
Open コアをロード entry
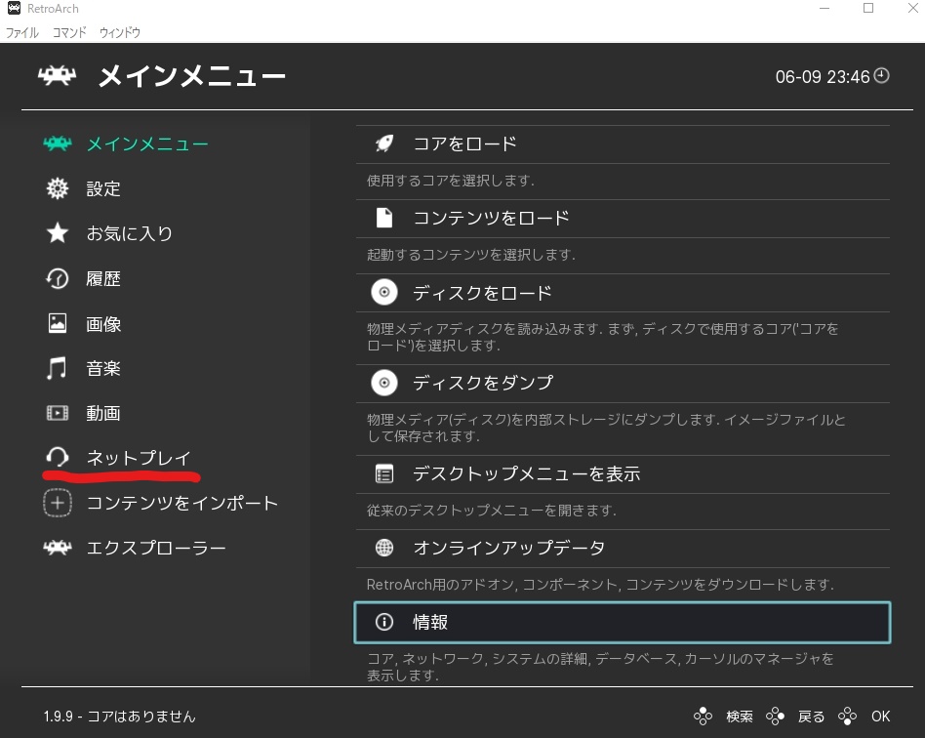[623, 144]
